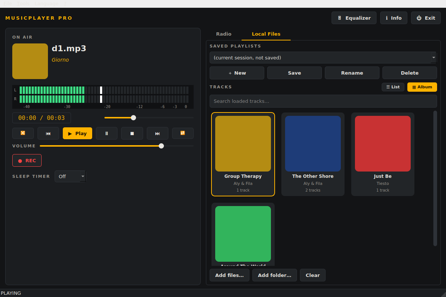Click the yellow Play button

(77, 133)
